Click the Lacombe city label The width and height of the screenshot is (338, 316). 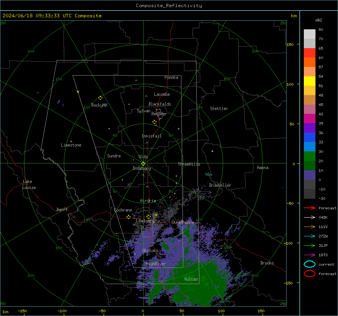(162, 94)
